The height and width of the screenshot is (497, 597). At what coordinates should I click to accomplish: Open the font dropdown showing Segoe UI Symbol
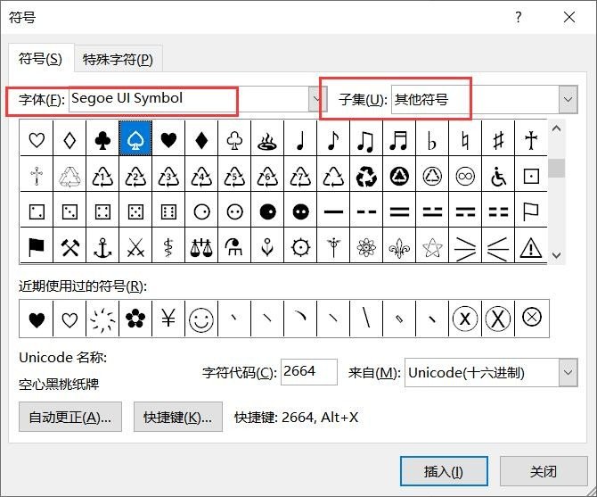click(317, 99)
